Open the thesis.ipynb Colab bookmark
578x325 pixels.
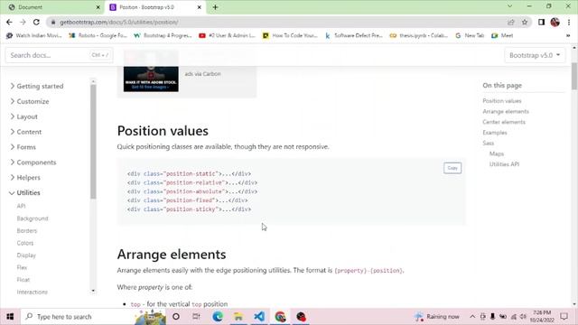pyautogui.click(x=419, y=35)
